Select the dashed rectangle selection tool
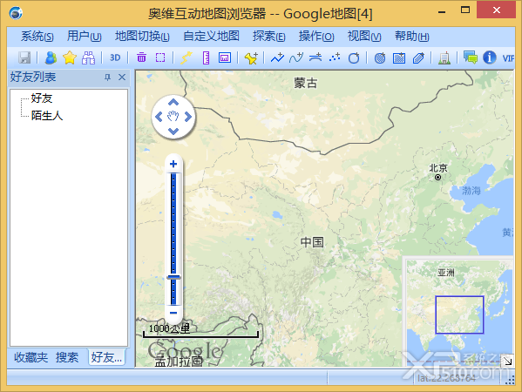The image size is (522, 392). tap(160, 57)
